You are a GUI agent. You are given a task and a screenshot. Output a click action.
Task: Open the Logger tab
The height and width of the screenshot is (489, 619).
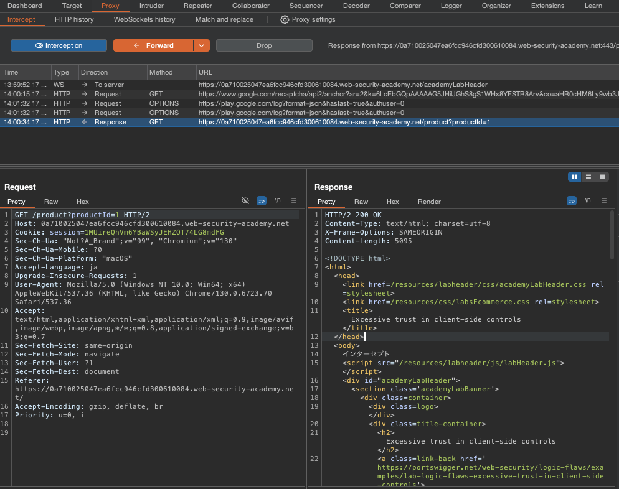coord(451,6)
